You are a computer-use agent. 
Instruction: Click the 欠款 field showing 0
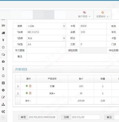pos(93,44)
